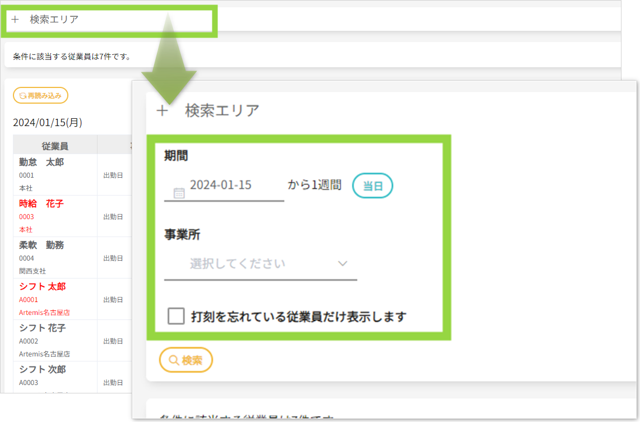
Task: Open the 事業所 dropdown list
Action: click(260, 263)
